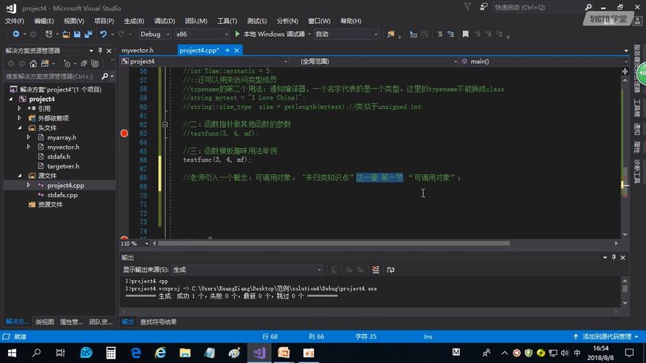The width and height of the screenshot is (646, 363).
Task: Pin the project4.cpp tab
Action: (x=227, y=50)
